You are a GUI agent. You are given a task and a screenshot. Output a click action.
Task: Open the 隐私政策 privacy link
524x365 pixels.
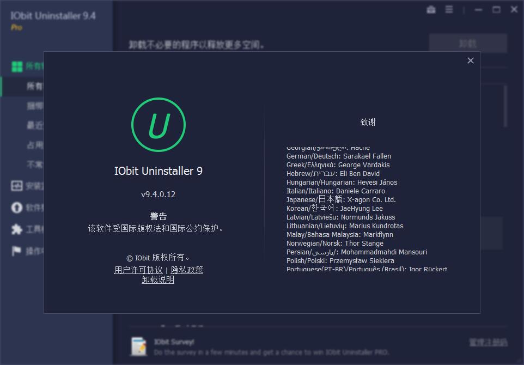tap(188, 270)
